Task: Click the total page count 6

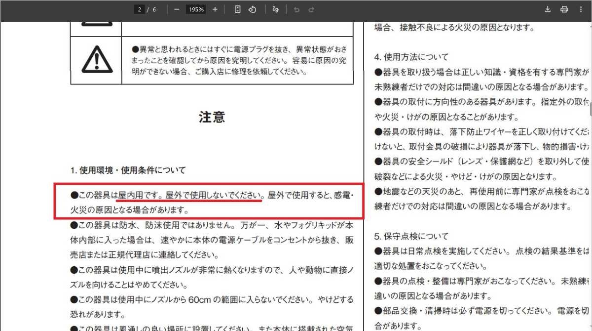Action: [x=154, y=9]
